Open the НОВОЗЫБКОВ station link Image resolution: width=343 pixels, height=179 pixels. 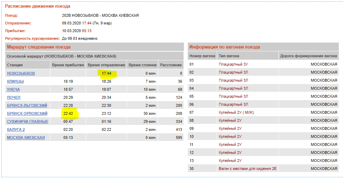[21, 73]
